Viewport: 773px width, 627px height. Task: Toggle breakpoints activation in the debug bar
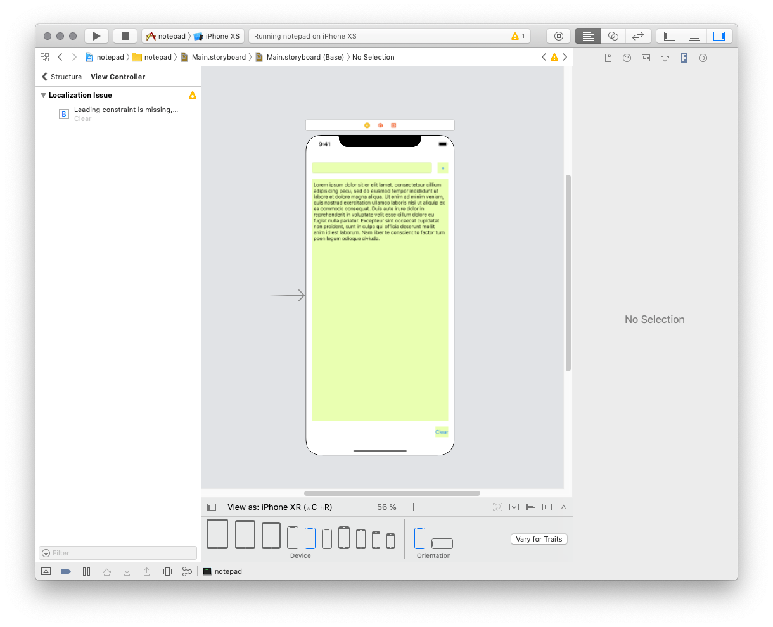66,571
